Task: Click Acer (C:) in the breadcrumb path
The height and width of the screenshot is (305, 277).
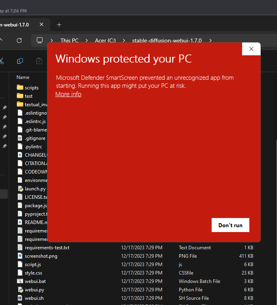Action: point(105,40)
